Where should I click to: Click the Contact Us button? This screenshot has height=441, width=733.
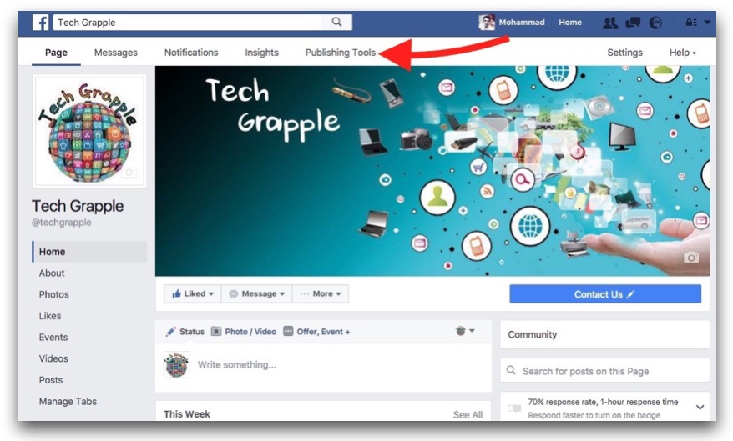tap(605, 294)
